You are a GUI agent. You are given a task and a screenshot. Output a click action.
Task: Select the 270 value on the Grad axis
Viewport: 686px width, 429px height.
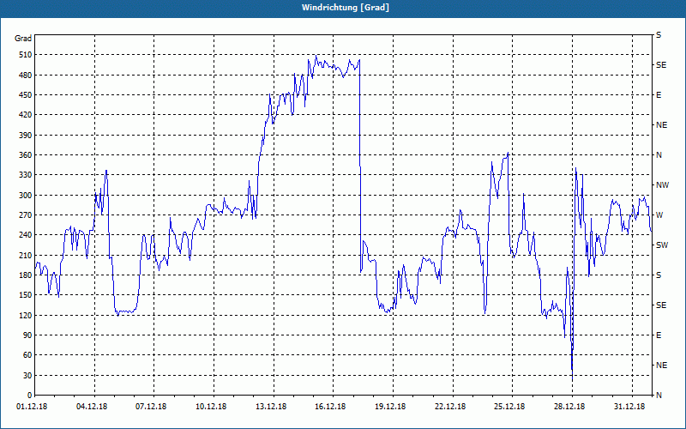click(x=26, y=215)
